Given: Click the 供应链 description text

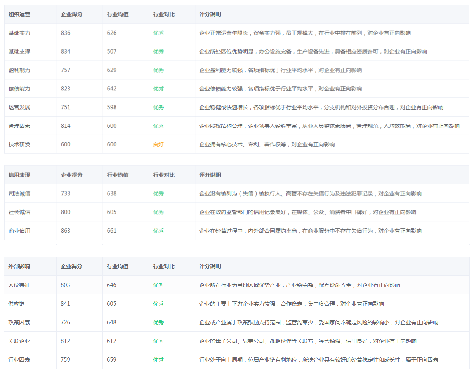Looking at the screenshot, I should click(x=292, y=304).
